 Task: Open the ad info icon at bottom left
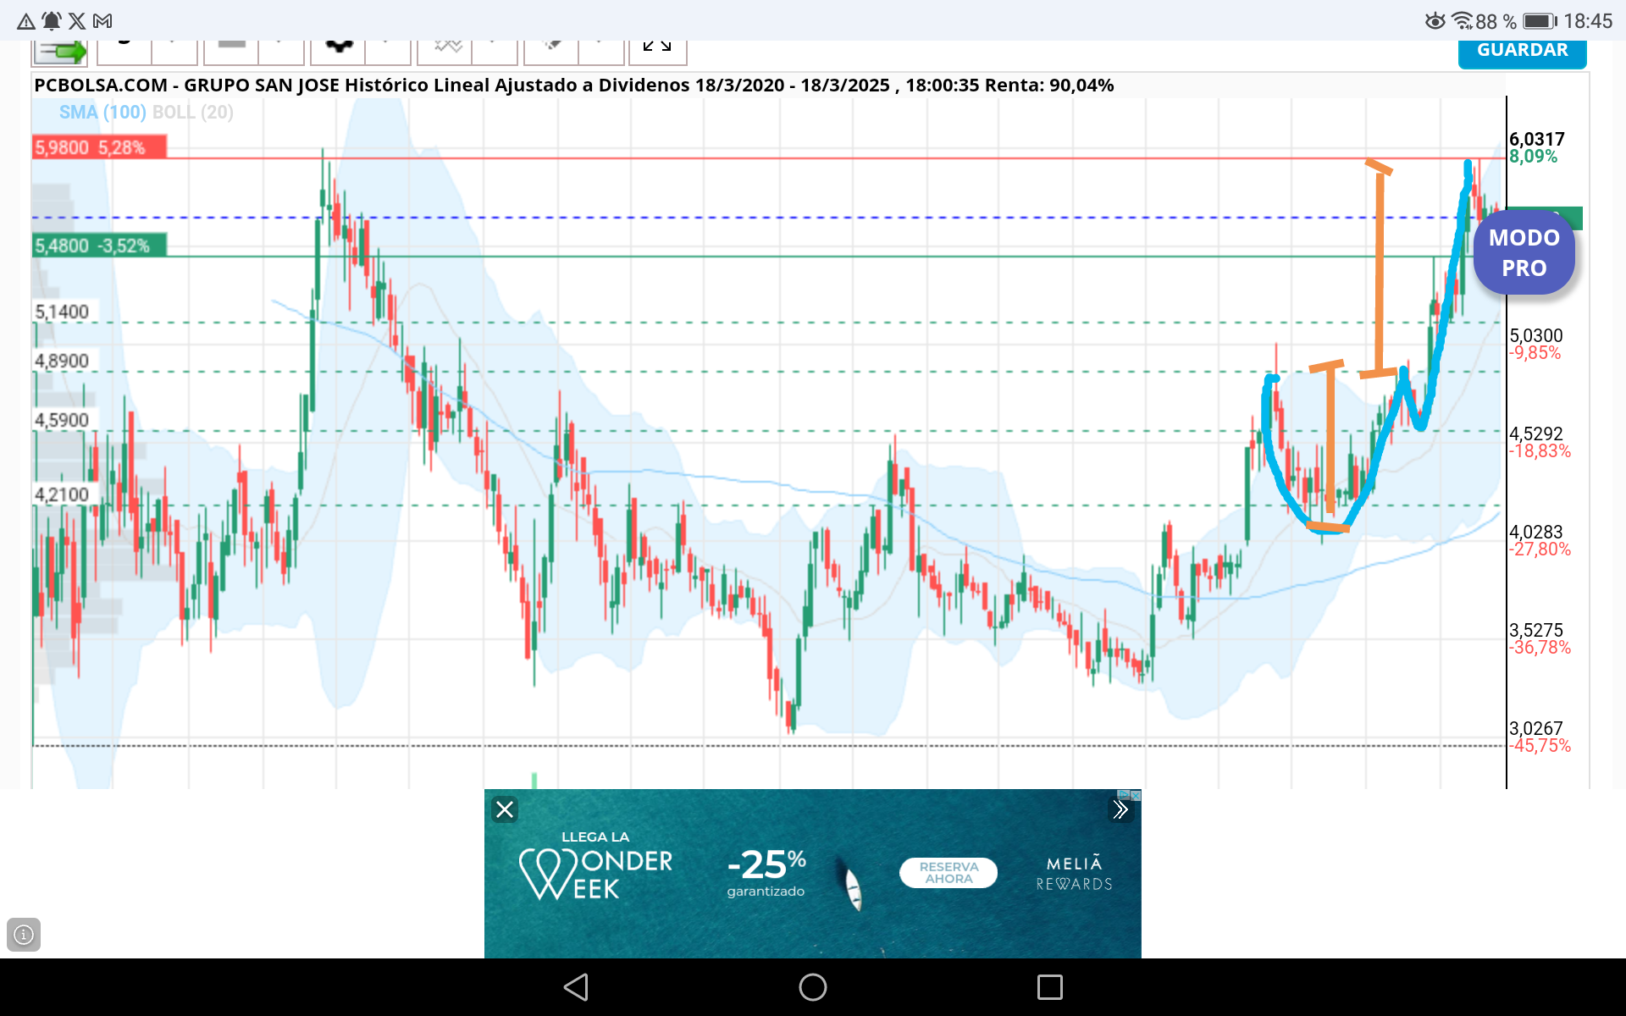24,935
